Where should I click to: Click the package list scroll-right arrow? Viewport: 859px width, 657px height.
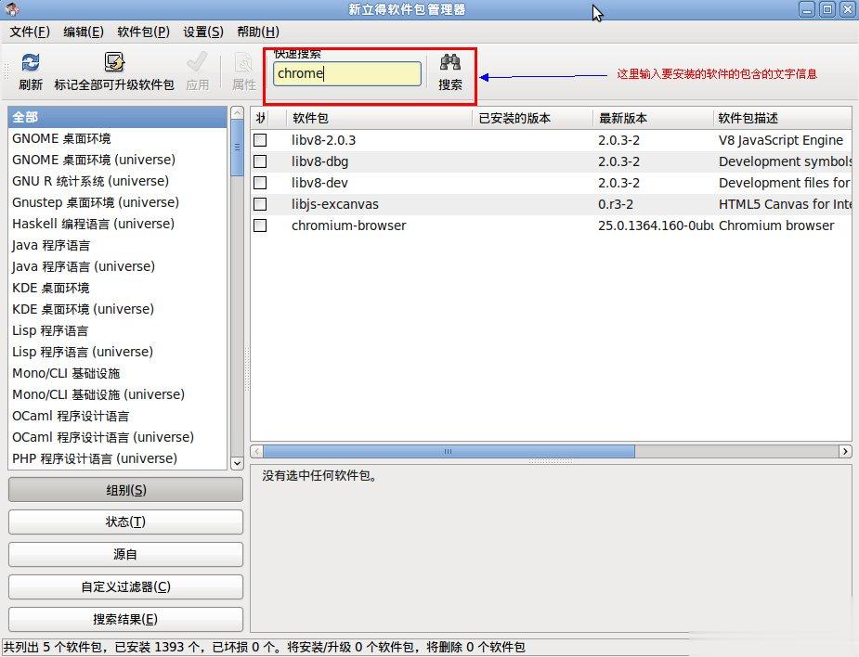point(845,451)
